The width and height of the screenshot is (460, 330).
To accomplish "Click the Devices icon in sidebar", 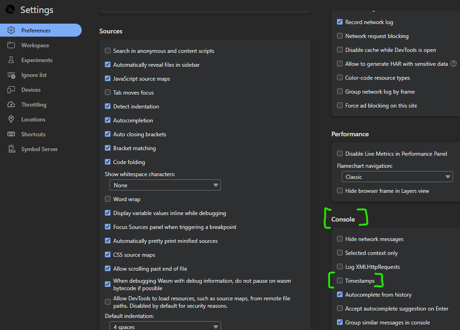I will click(x=11, y=89).
